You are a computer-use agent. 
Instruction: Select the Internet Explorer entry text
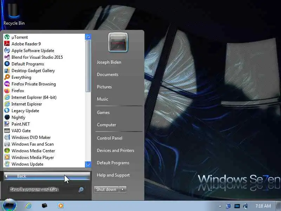click(27, 104)
